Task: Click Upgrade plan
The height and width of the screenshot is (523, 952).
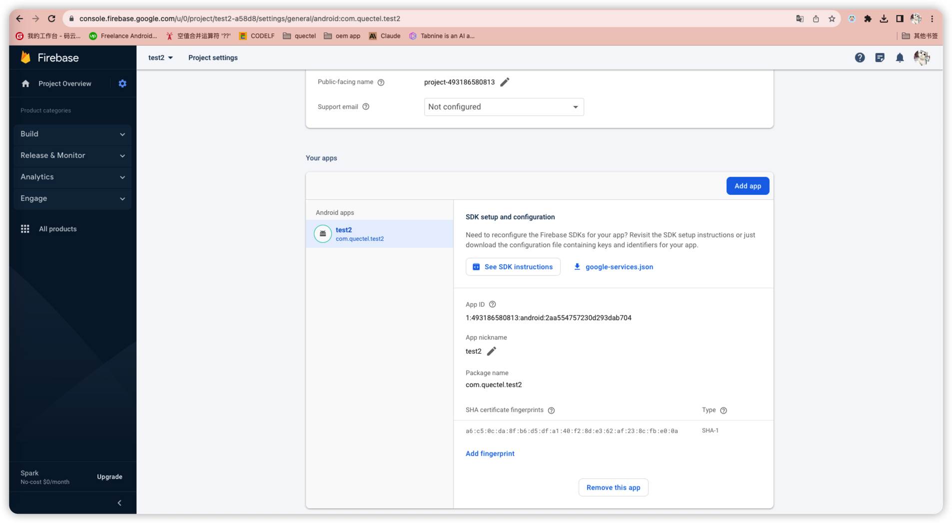Action: pos(109,477)
